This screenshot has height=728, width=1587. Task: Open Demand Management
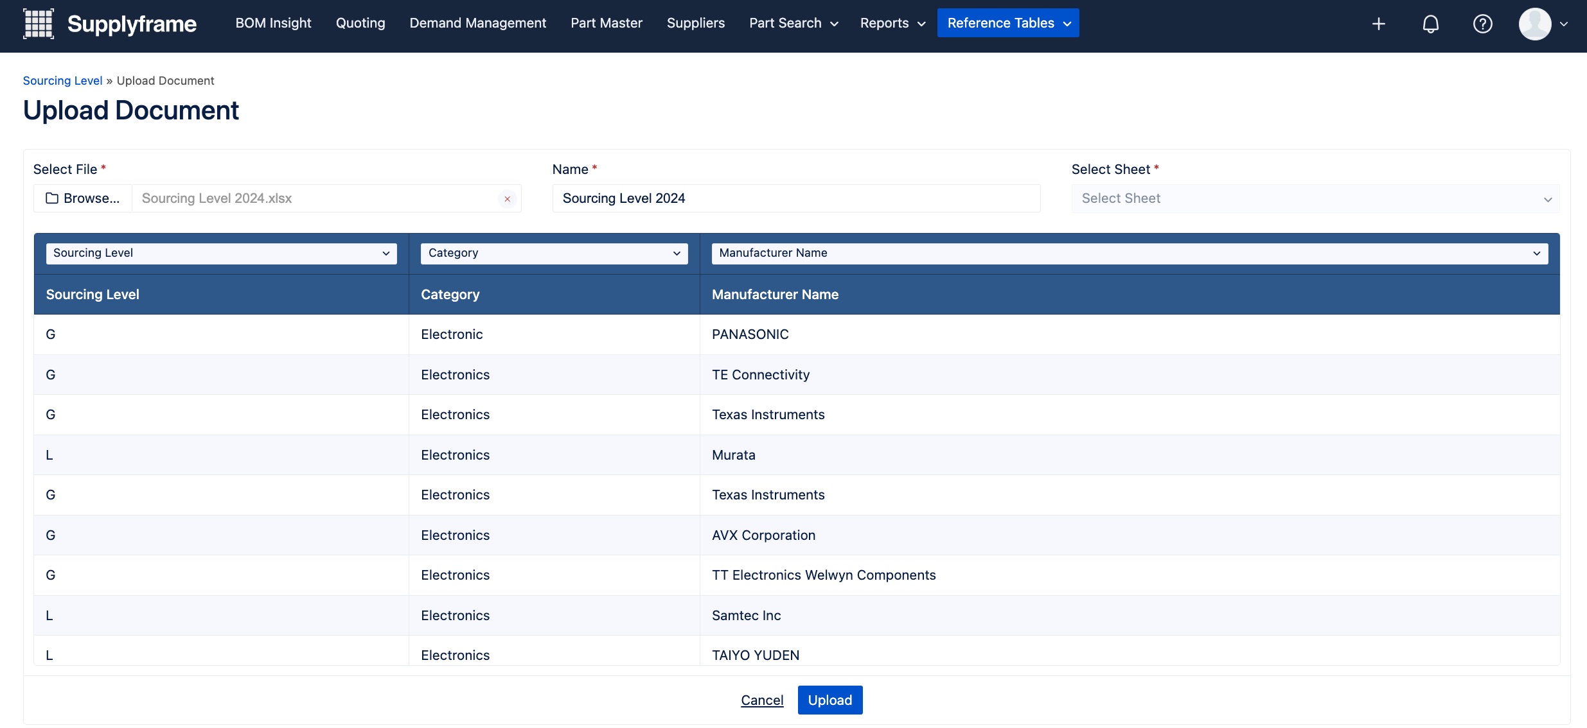click(x=478, y=23)
